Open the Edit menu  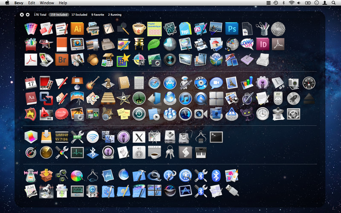(x=32, y=3)
